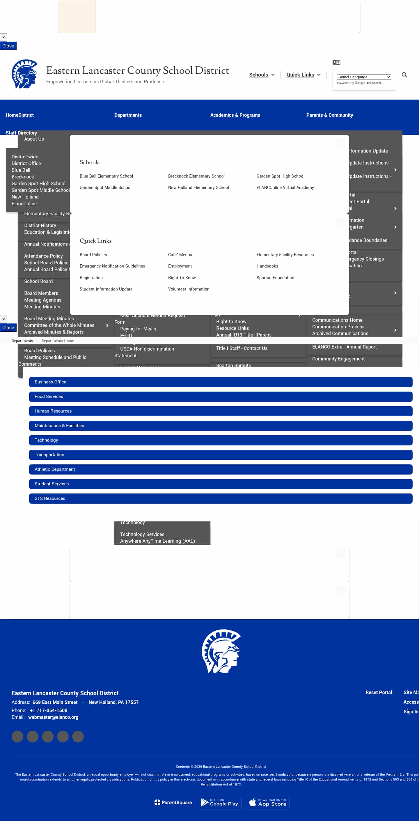Click the webmaster@elanco.org email link

pos(53,717)
